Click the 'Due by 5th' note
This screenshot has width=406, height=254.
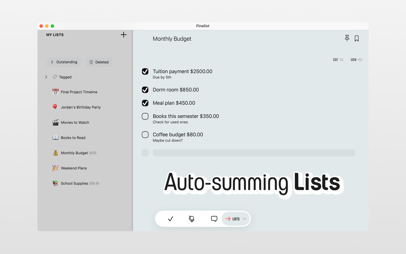click(162, 77)
